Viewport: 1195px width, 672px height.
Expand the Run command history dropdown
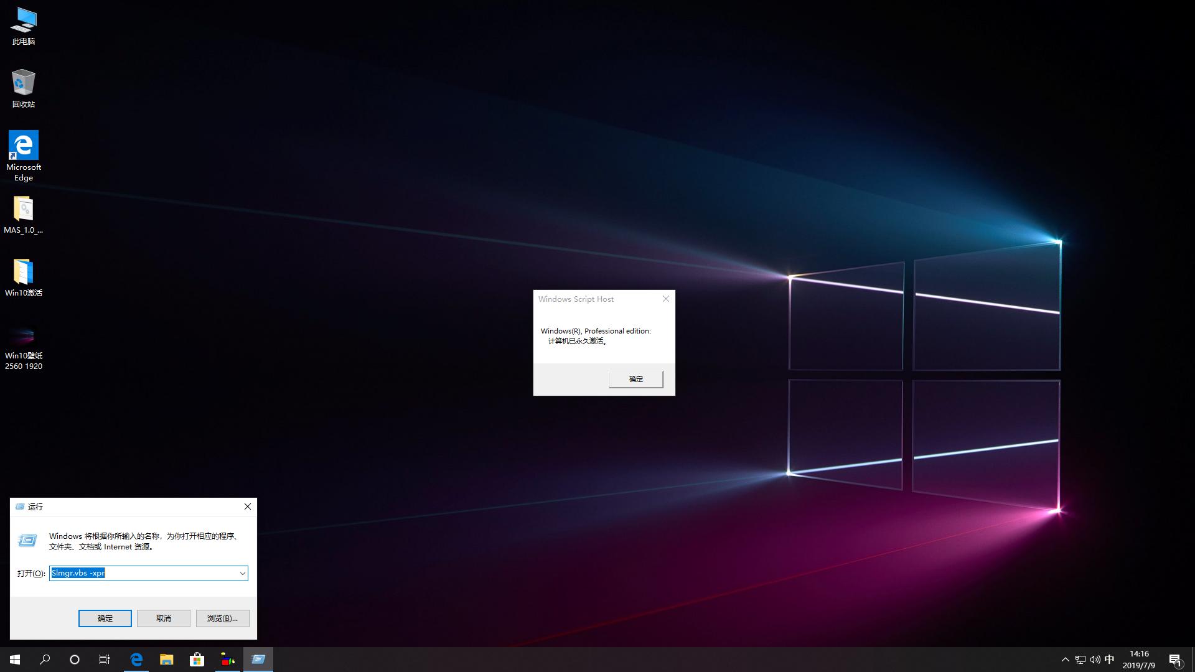click(242, 573)
